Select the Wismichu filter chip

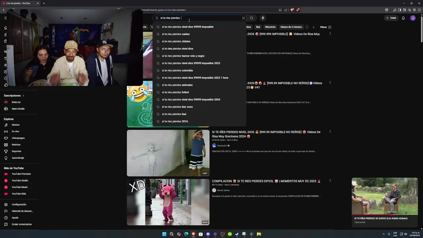tap(270, 27)
